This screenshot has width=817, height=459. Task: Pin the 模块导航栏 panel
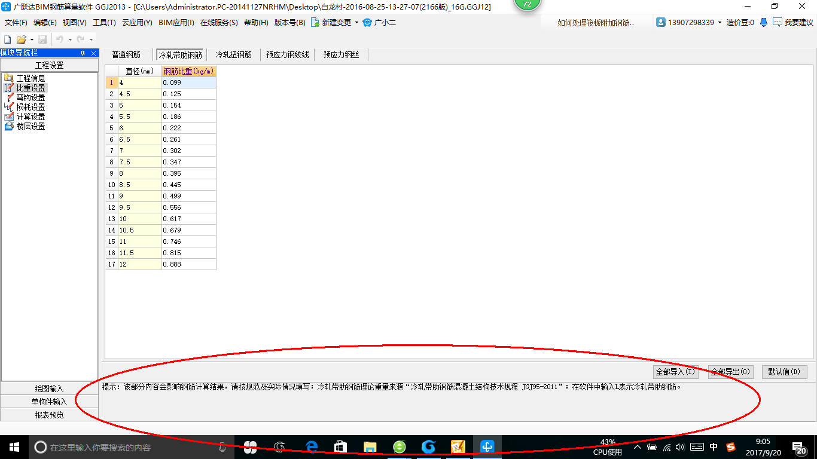click(x=83, y=53)
